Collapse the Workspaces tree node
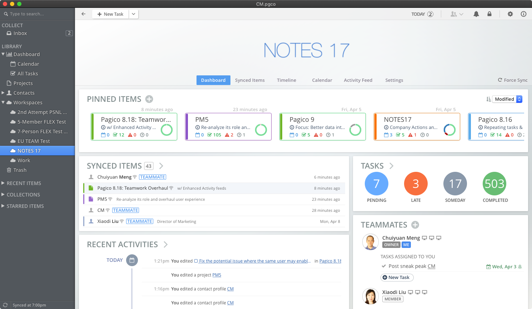Viewport: 532px width, 309px height. pos(3,103)
